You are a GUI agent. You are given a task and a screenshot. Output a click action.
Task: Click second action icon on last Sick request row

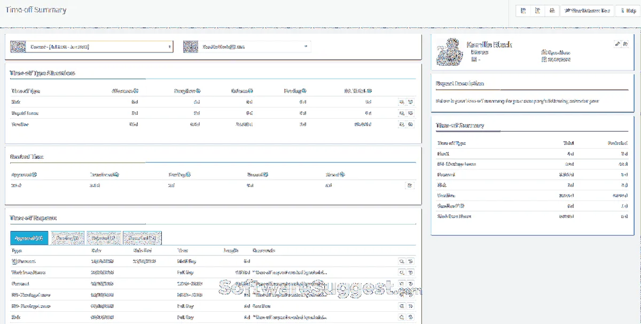410,318
